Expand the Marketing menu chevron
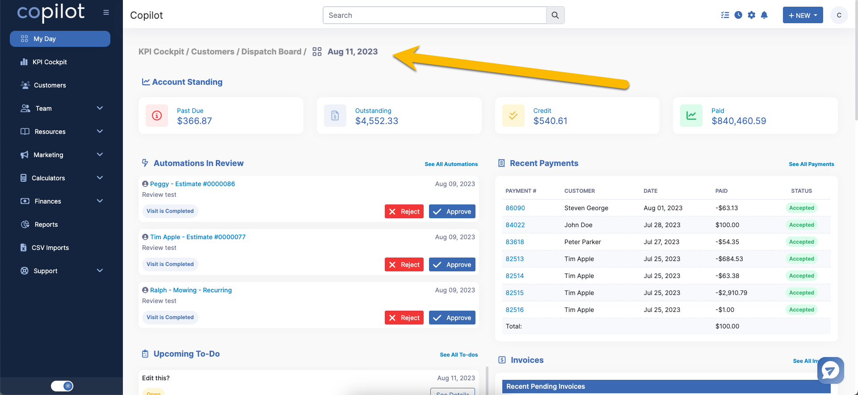Viewport: 858px width, 395px height. [100, 155]
